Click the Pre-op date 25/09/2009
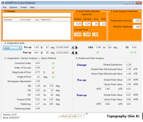Viewport: 143px width, 122px height. click(62, 47)
